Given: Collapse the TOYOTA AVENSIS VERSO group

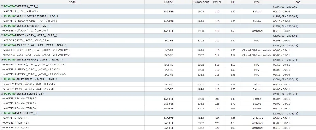Looking at the screenshot, I should (2, 60).
